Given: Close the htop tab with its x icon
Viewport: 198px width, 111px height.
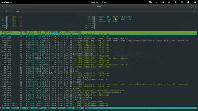Looking at the screenshot, I should click(6, 11).
